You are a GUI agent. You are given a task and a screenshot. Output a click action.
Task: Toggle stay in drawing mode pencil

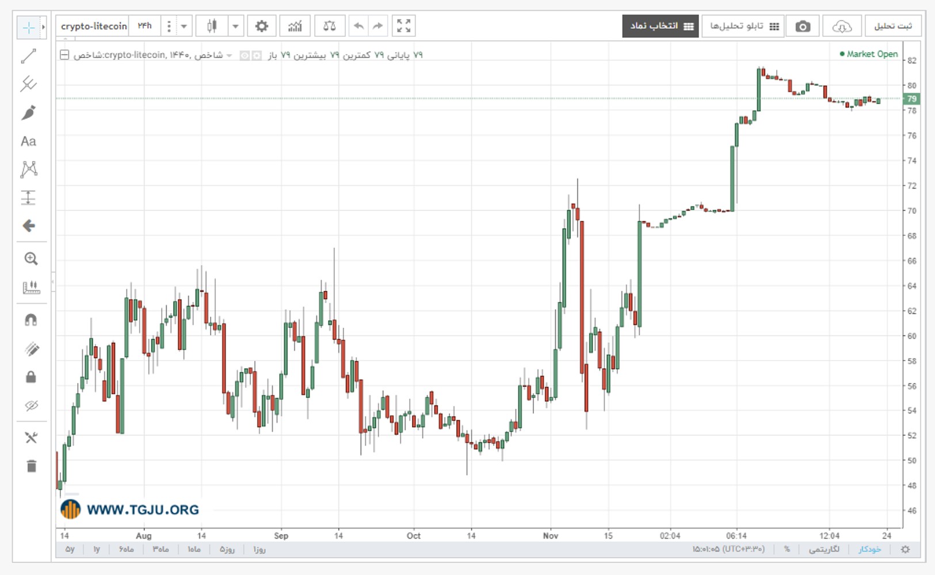(x=31, y=349)
